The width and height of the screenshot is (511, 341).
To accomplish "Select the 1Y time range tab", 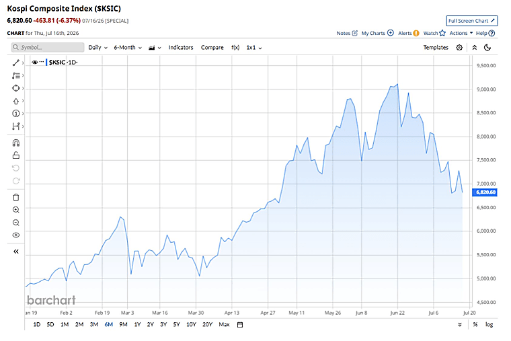I will 138,325.
